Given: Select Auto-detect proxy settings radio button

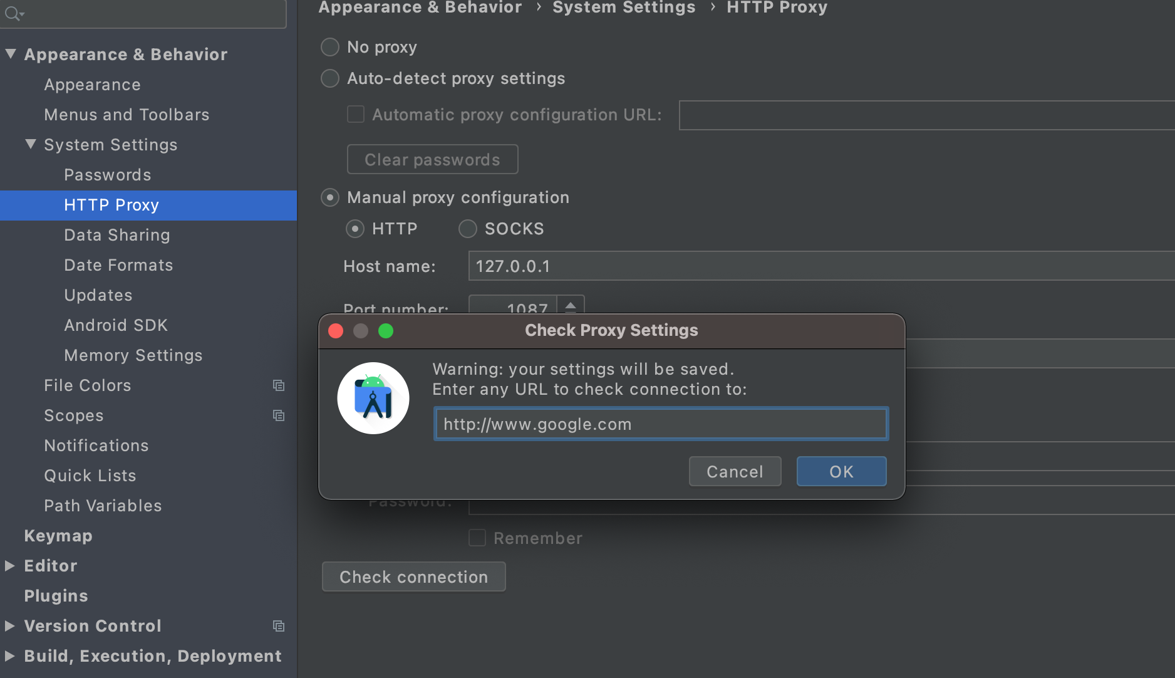Looking at the screenshot, I should (x=330, y=78).
